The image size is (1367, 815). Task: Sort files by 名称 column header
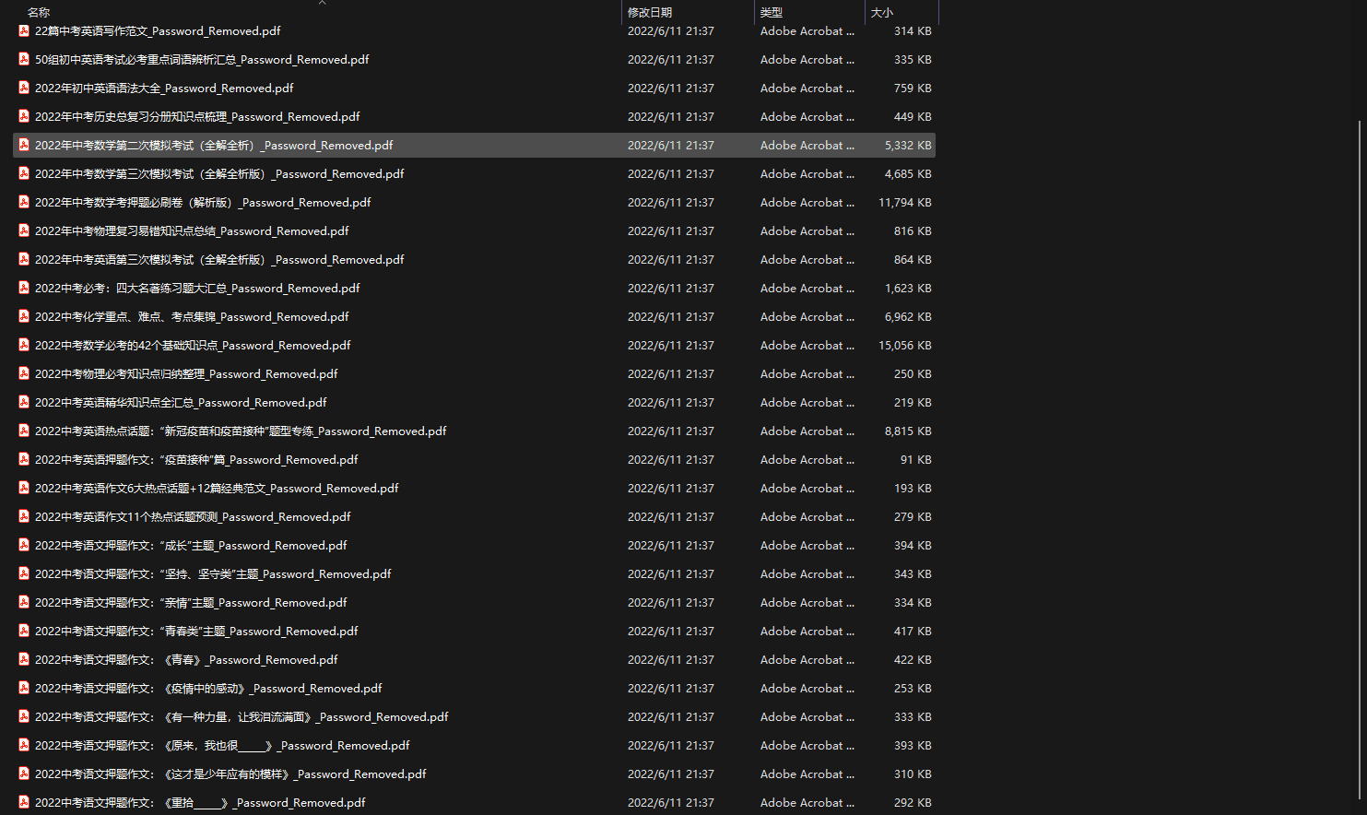point(39,13)
